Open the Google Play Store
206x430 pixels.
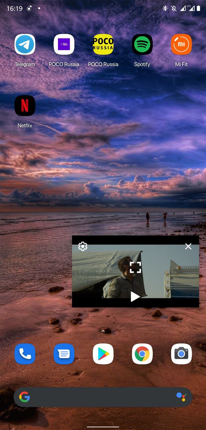(x=103, y=354)
